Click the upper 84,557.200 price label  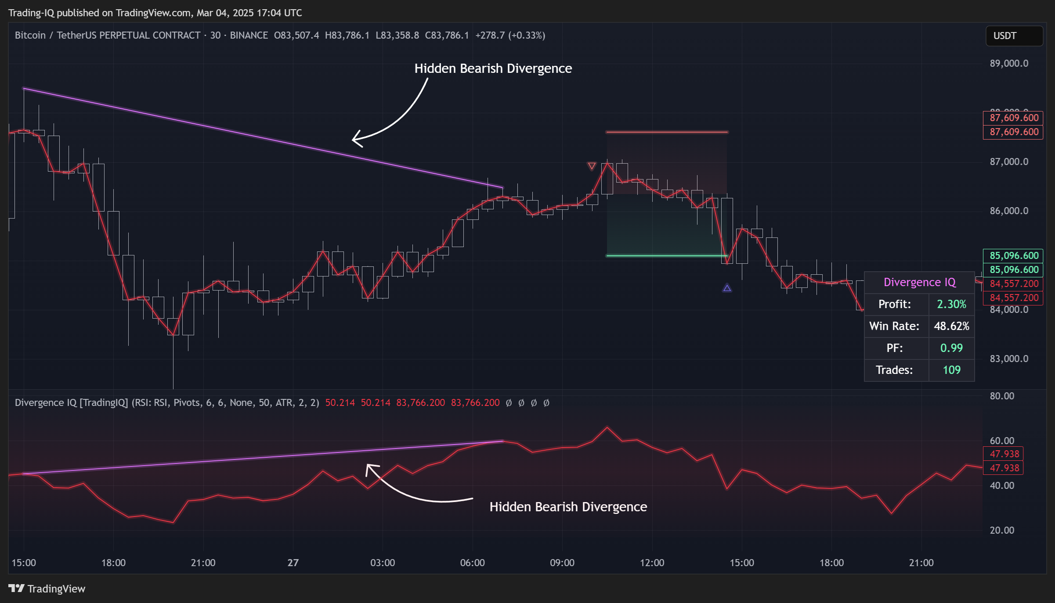pyautogui.click(x=1013, y=284)
